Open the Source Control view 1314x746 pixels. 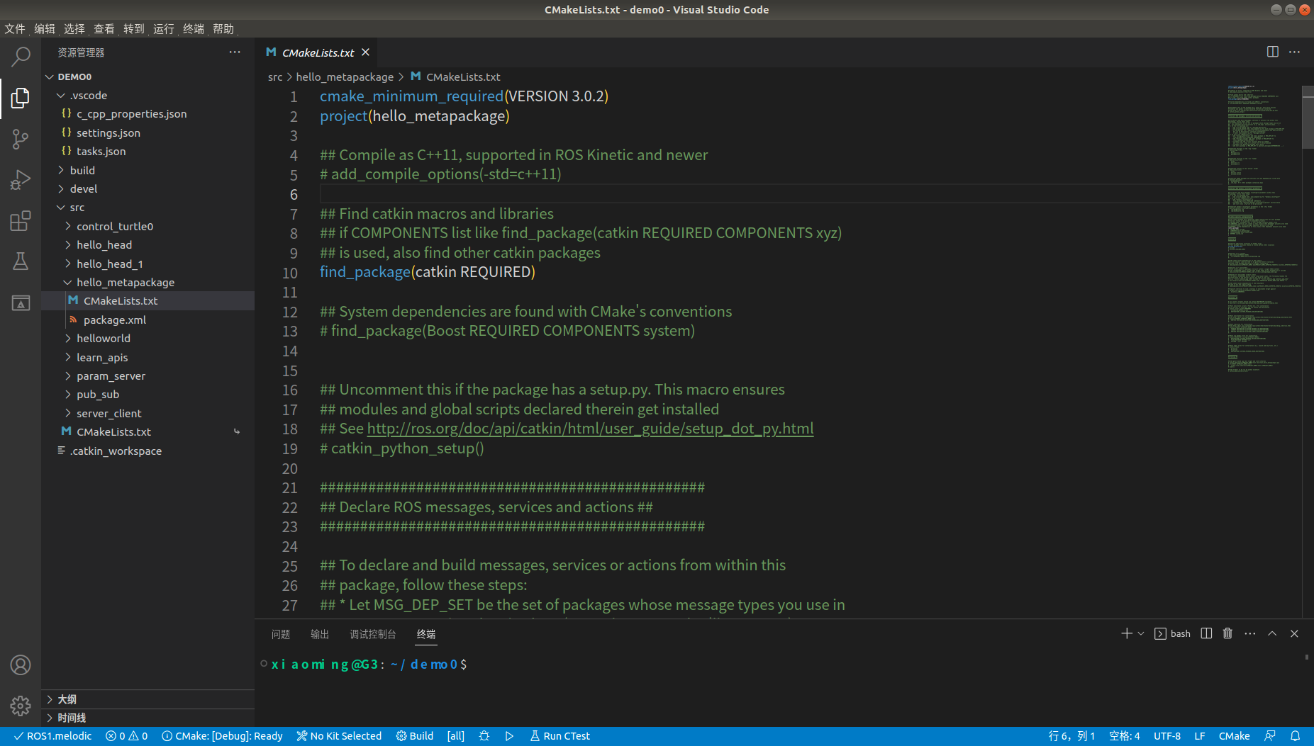coord(21,139)
